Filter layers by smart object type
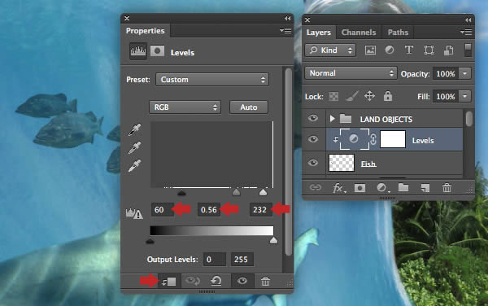 coord(448,50)
